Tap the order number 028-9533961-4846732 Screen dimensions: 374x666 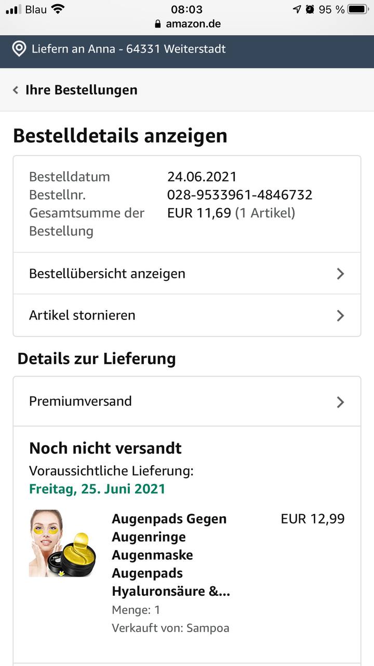(240, 195)
